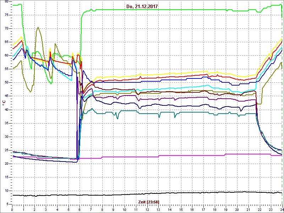284x213 pixels.
Task: Click the "°C" temperature axis label
Action: (x=5, y=103)
